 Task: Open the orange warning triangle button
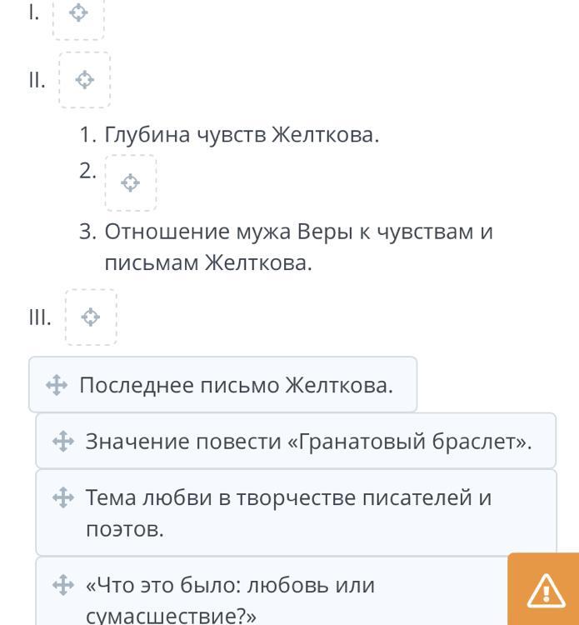(546, 590)
